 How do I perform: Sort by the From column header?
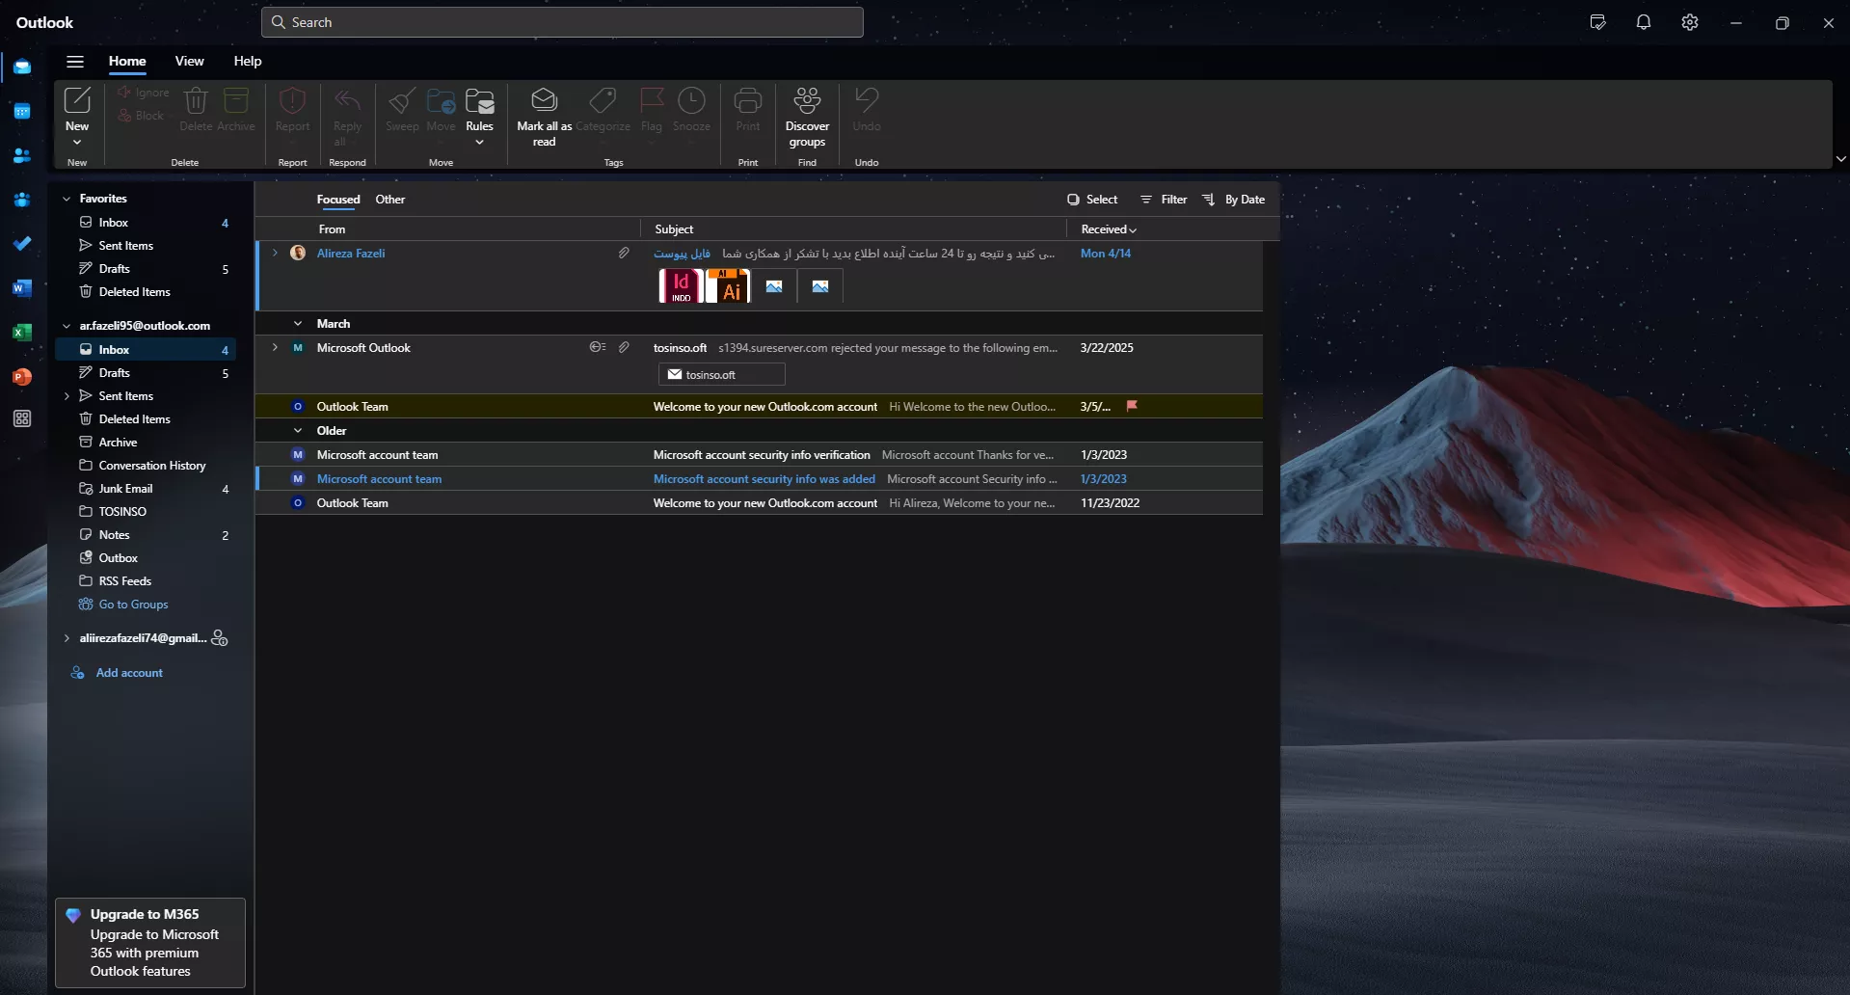[332, 229]
